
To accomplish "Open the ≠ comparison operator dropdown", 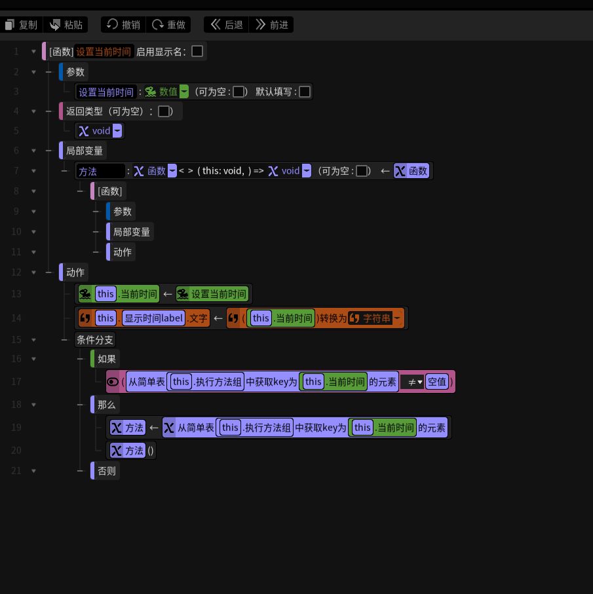I will (411, 382).
